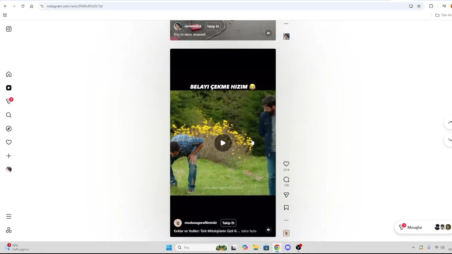Save the reel with the bookmark icon
Image resolution: width=452 pixels, height=254 pixels.
click(x=286, y=208)
